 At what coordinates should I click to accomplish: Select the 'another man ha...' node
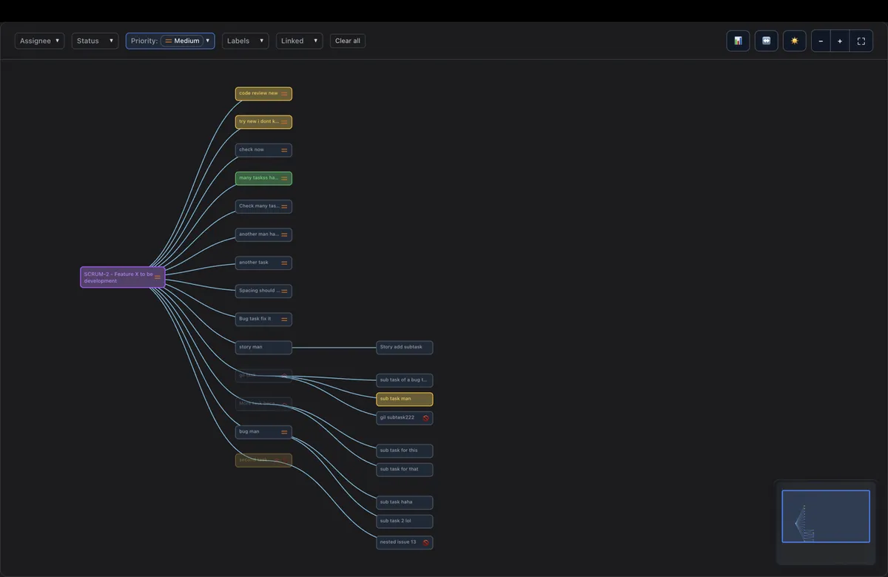pos(263,234)
